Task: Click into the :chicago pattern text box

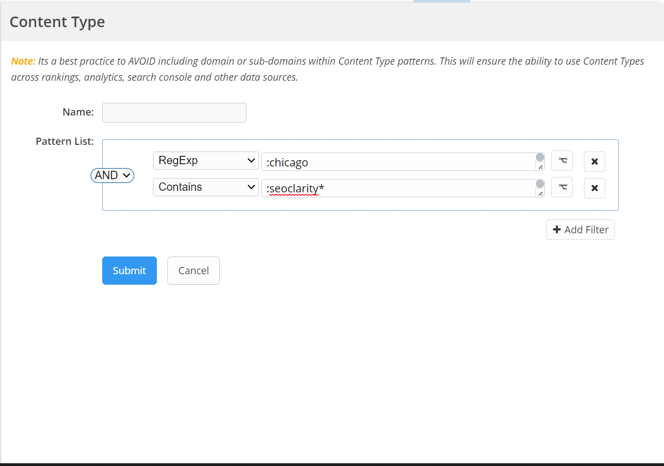Action: pos(398,162)
